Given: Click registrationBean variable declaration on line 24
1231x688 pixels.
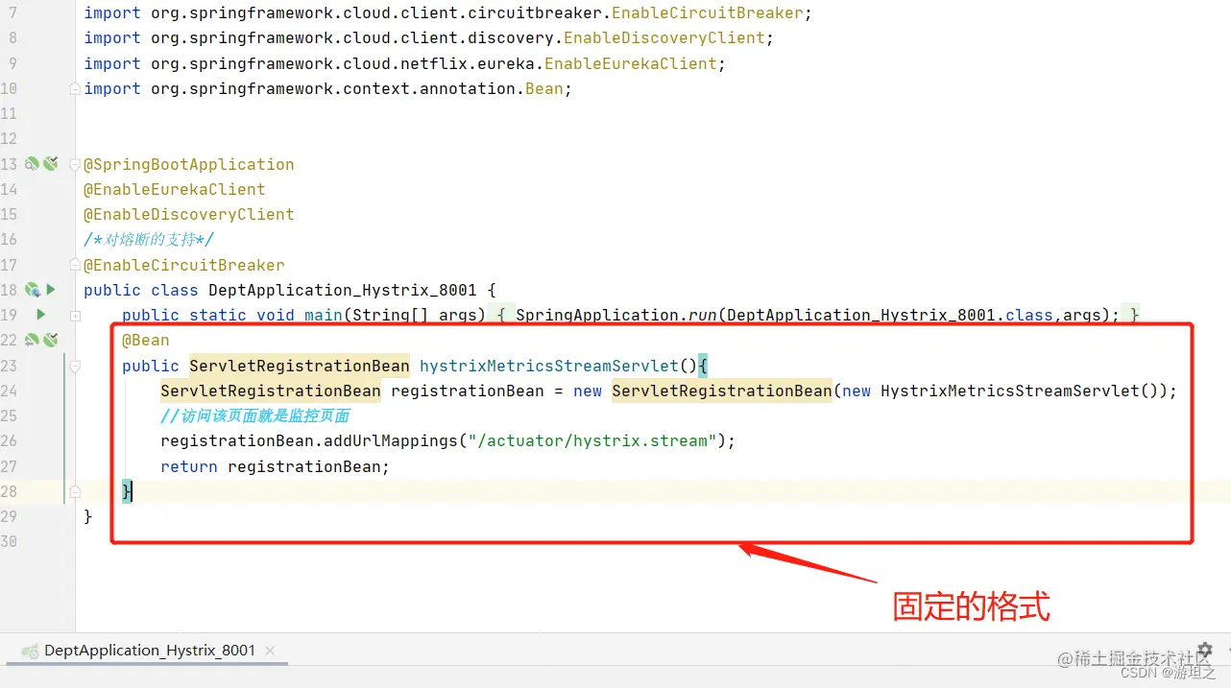Looking at the screenshot, I should pos(468,391).
